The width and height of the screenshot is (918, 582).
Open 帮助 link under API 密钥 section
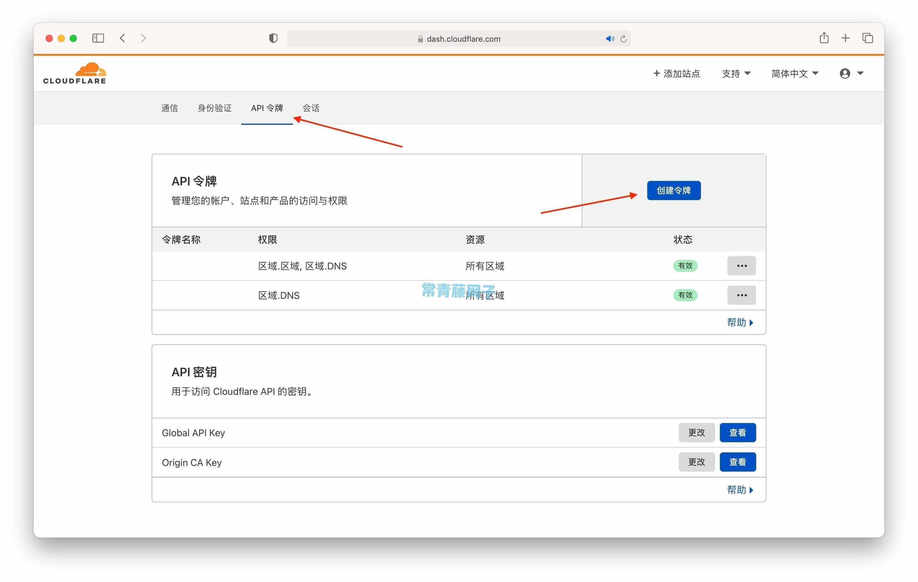(740, 490)
